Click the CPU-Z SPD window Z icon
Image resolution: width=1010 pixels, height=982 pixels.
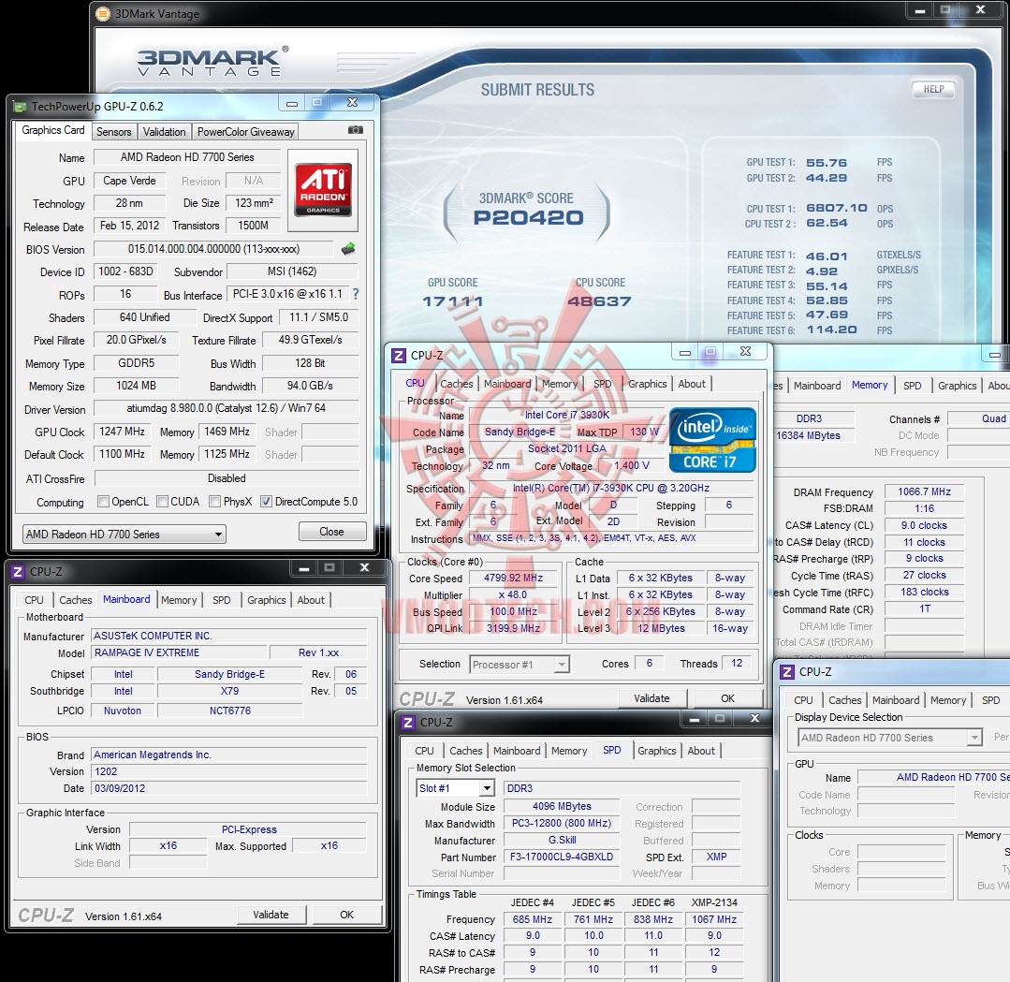click(x=408, y=723)
